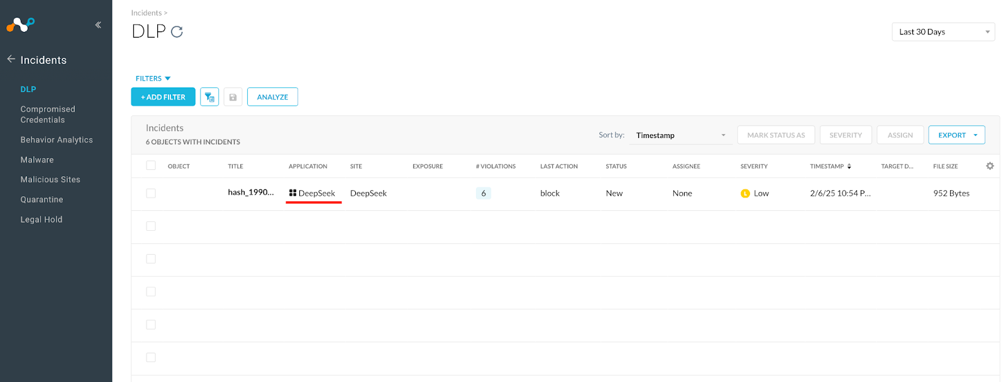This screenshot has height=382, width=1006.
Task: Click the block last action cell
Action: point(550,193)
